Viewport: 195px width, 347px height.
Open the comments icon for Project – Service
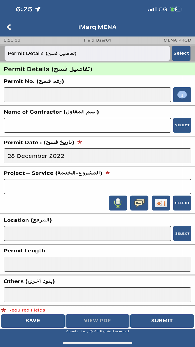(139, 203)
